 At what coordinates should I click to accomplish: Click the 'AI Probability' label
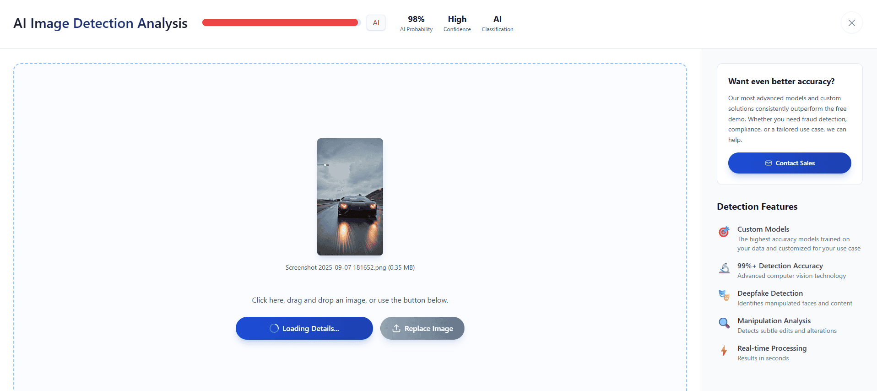[x=416, y=29]
